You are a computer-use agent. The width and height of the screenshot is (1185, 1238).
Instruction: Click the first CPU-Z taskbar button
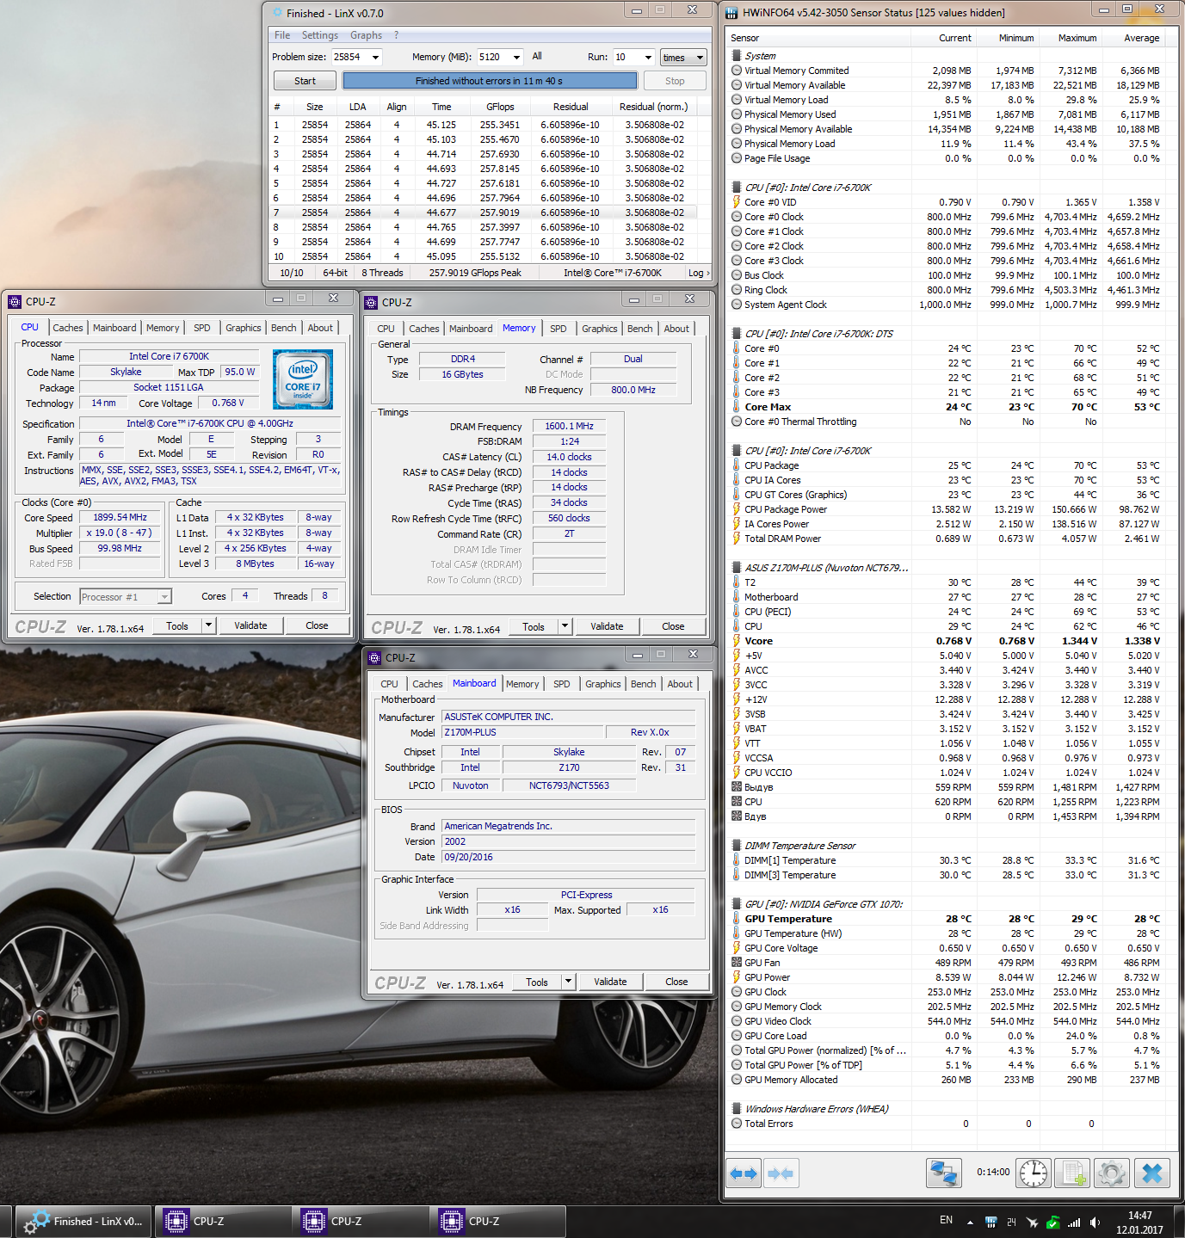coord(222,1222)
